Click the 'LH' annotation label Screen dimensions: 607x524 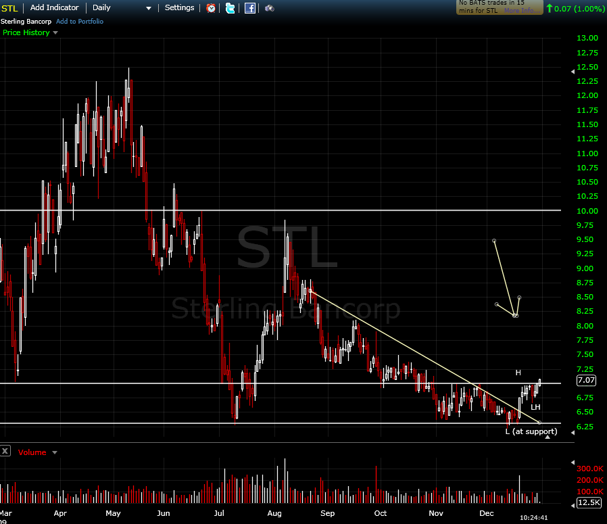click(x=535, y=407)
